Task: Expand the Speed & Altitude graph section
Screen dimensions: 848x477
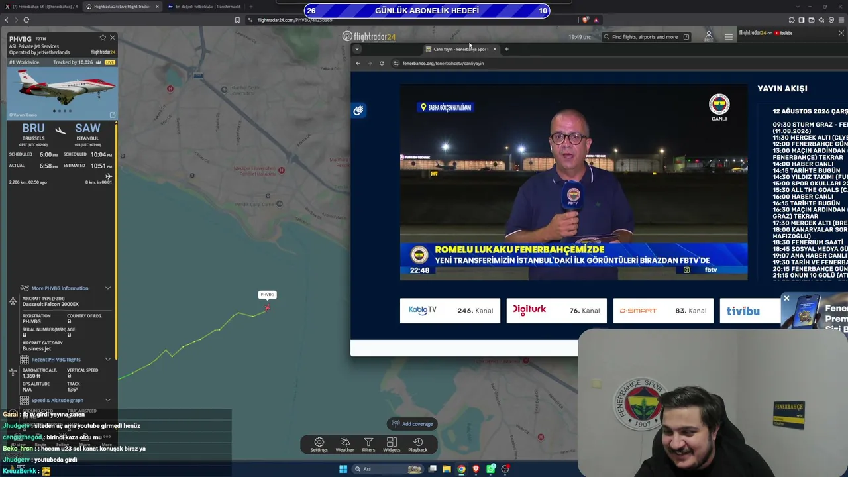Action: click(65, 400)
